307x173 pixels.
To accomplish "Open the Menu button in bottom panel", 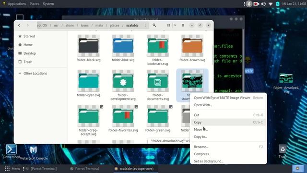I will [x=12, y=169].
